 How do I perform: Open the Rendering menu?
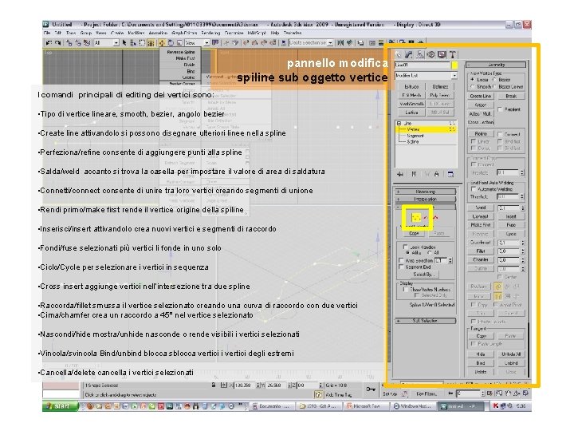[210, 33]
